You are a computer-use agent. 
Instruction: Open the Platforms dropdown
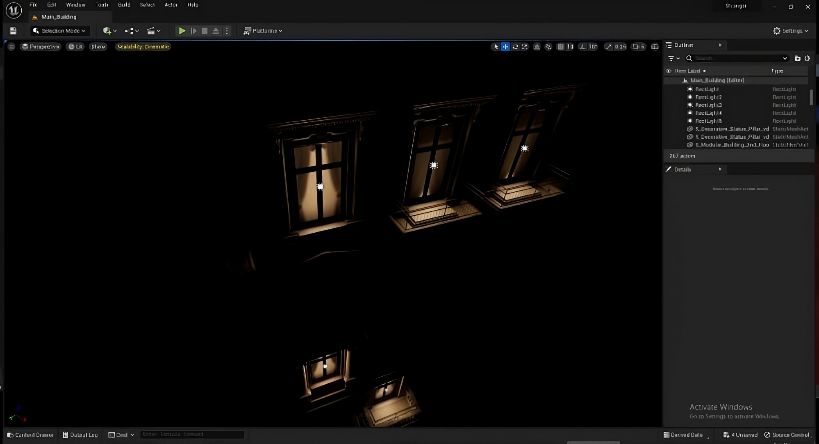(263, 31)
